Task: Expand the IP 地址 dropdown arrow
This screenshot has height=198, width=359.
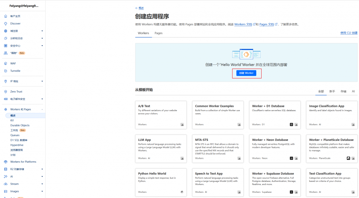Action: [x=42, y=81]
